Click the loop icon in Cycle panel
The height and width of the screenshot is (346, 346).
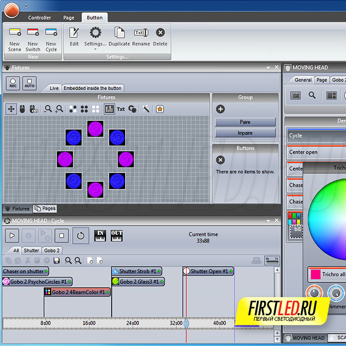[80, 236]
